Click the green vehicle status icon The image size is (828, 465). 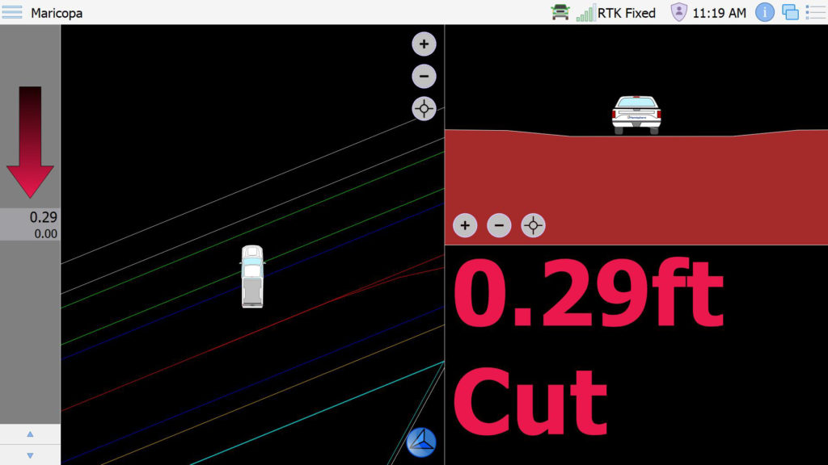click(560, 12)
